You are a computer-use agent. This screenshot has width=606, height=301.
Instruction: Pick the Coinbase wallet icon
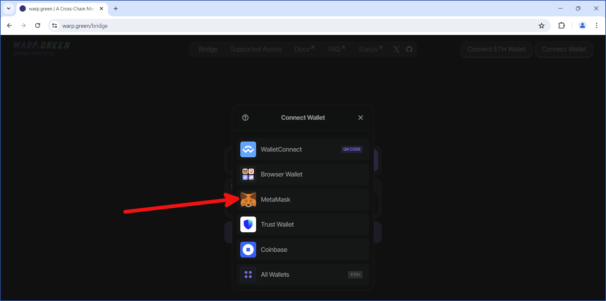(x=248, y=250)
